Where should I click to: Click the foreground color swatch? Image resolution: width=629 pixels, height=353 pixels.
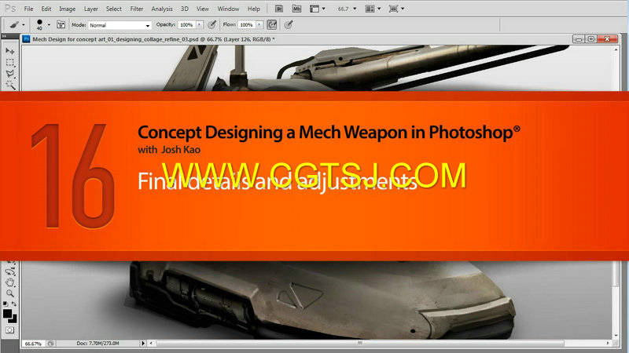(7, 313)
